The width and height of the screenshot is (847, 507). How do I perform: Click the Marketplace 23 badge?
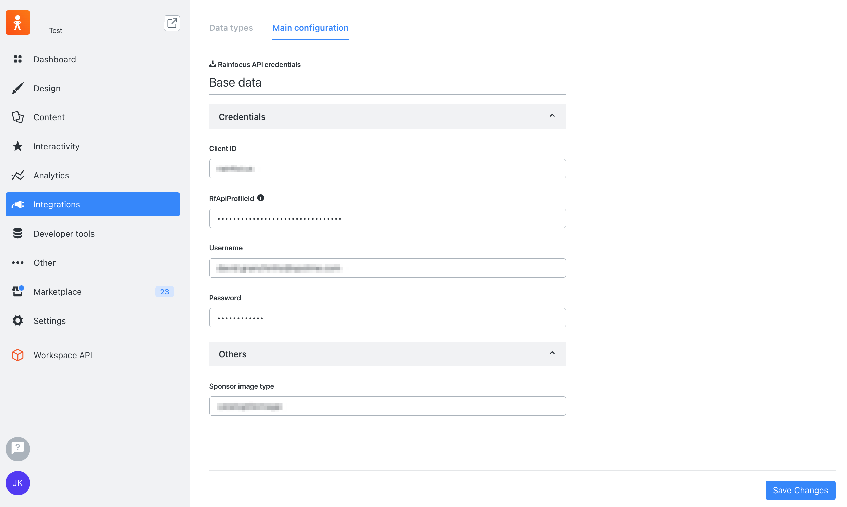click(164, 292)
